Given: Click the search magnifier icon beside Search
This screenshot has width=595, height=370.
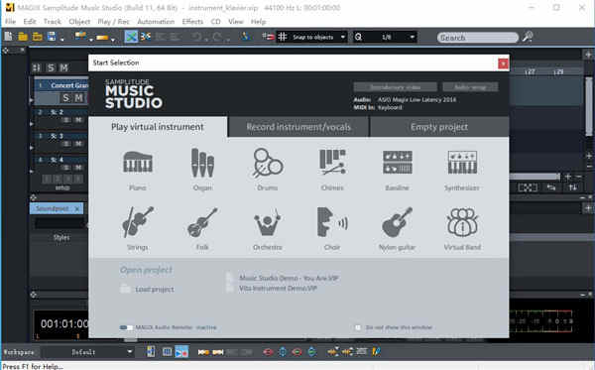Looking at the screenshot, I should point(528,37).
